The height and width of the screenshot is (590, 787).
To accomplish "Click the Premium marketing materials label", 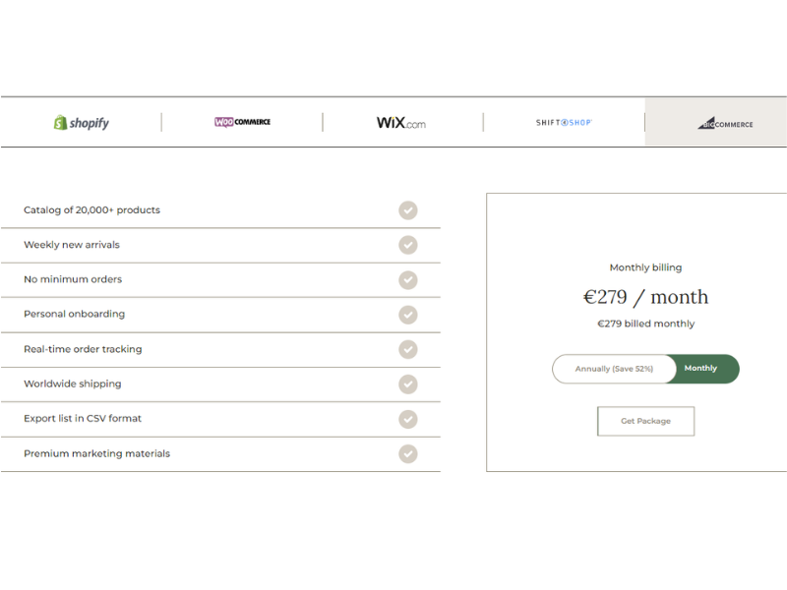I will (x=96, y=454).
